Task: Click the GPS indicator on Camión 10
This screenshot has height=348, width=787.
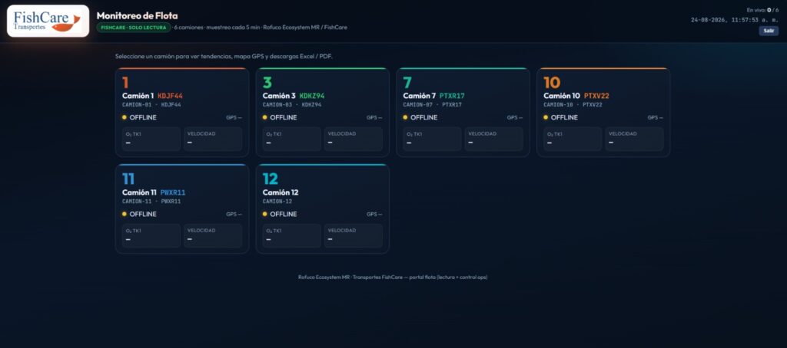Action: click(656, 118)
